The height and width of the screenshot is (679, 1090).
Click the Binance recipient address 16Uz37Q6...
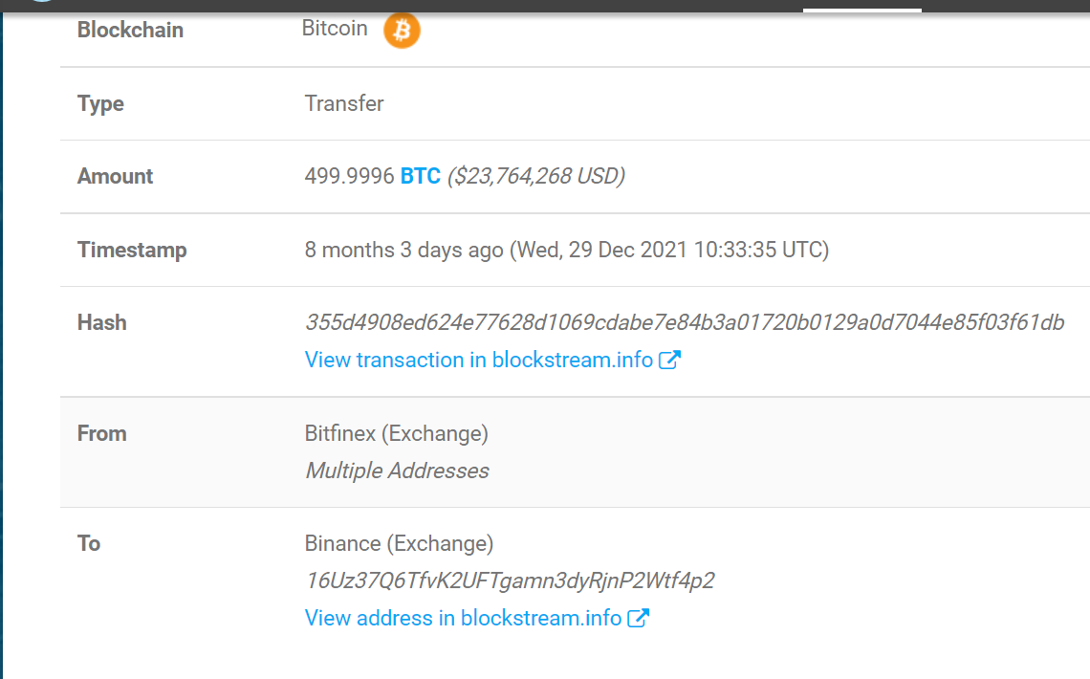pyautogui.click(x=510, y=580)
